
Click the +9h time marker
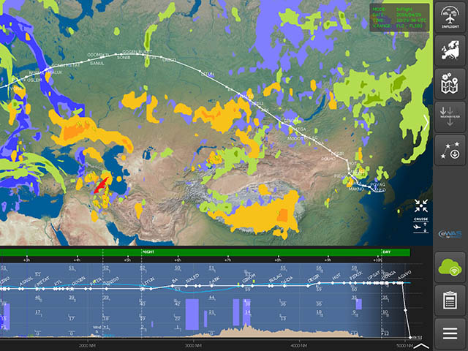(328, 260)
